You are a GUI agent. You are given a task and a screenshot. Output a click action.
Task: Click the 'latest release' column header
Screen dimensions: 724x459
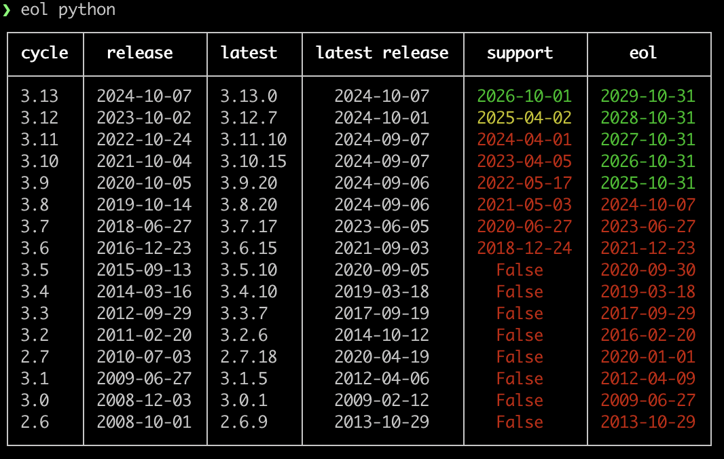click(382, 53)
